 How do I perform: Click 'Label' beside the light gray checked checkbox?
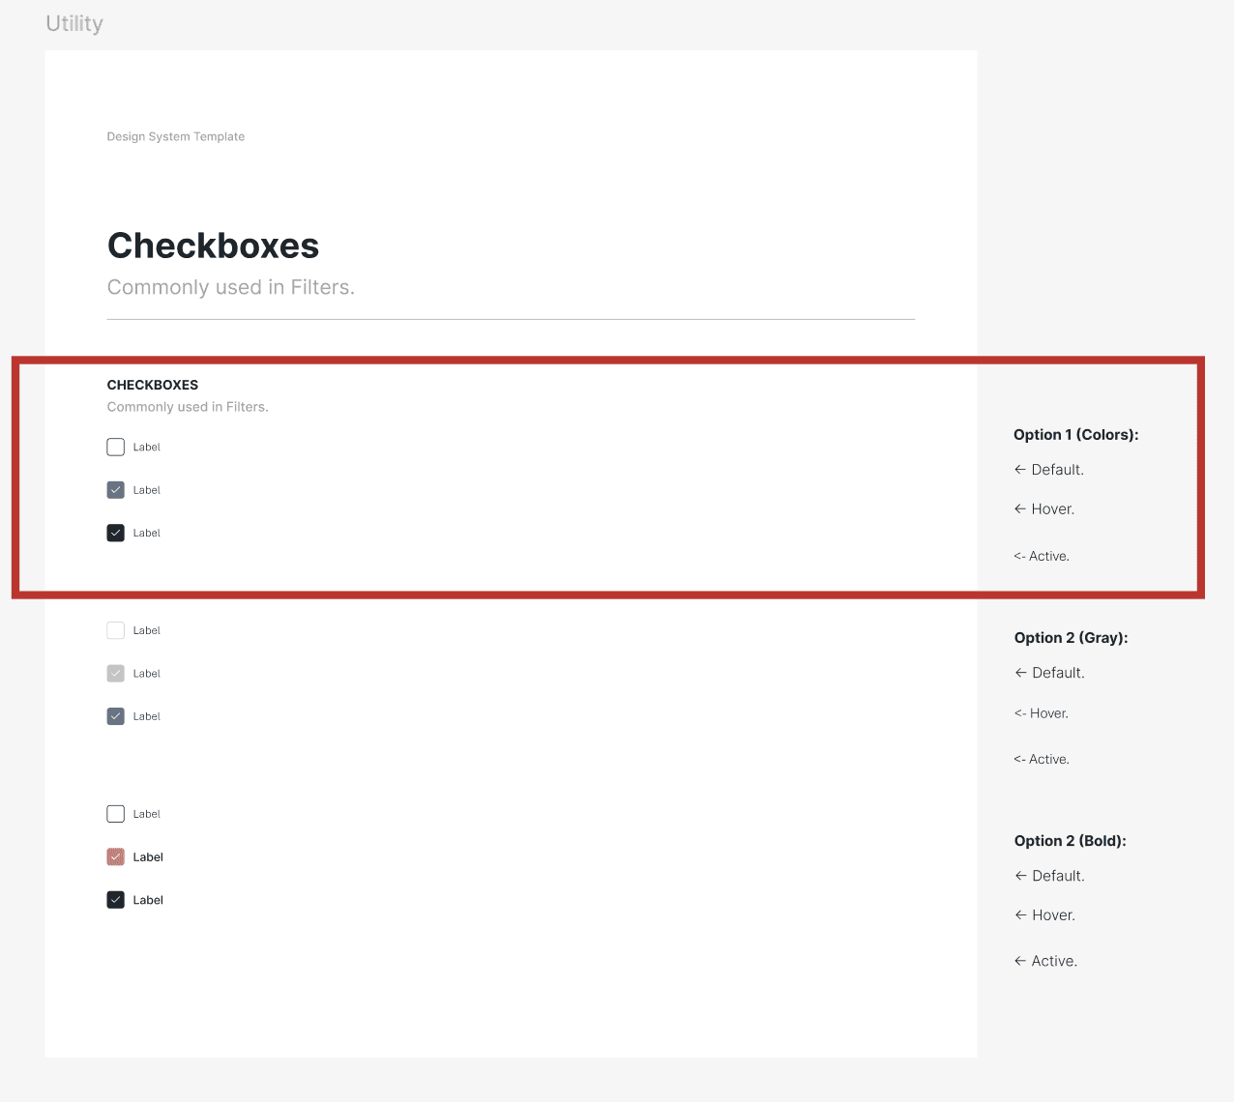[147, 674]
